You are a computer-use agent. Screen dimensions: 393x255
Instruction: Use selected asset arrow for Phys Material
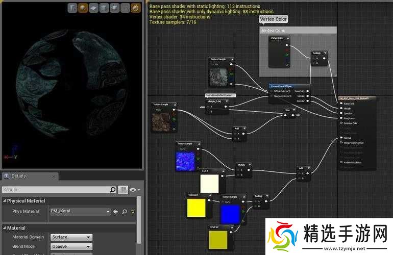[115, 212]
